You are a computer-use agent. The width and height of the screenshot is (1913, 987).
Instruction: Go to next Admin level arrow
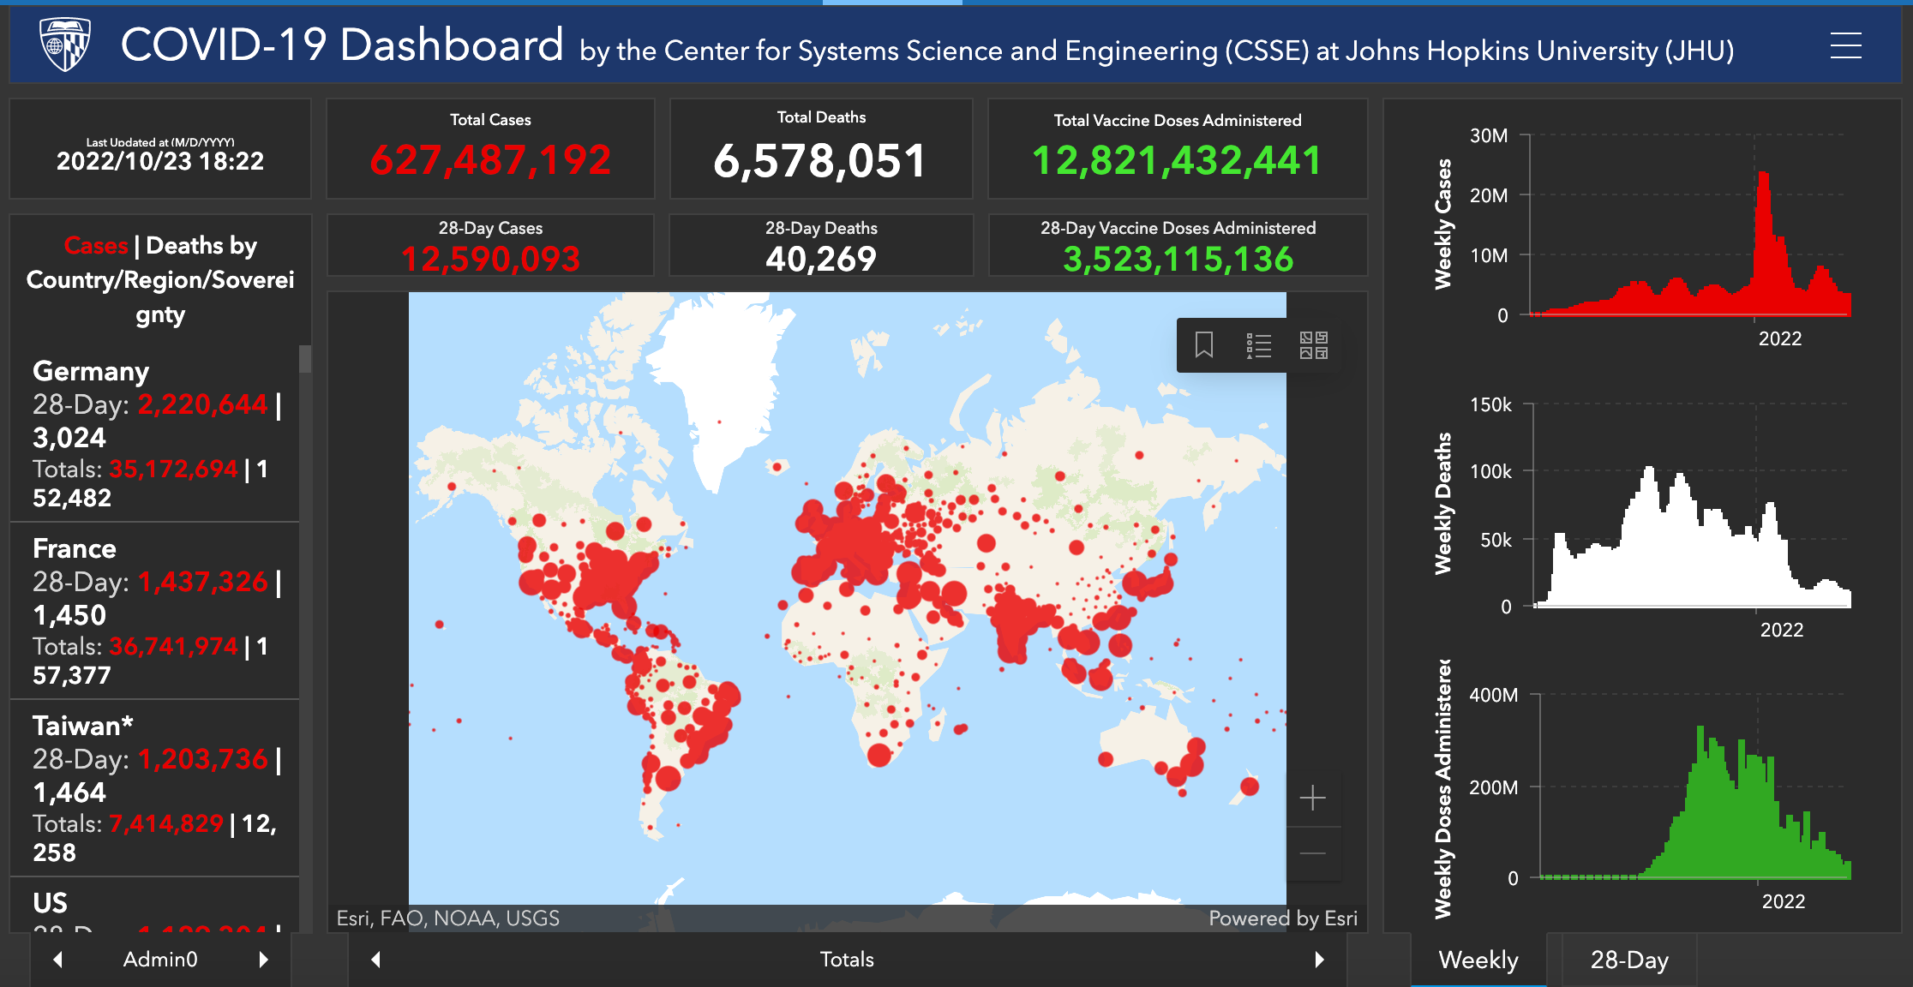pyautogui.click(x=264, y=960)
